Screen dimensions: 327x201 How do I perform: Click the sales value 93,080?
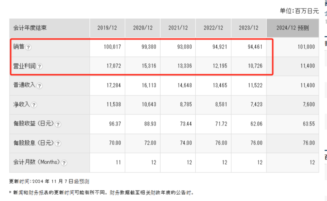point(184,47)
